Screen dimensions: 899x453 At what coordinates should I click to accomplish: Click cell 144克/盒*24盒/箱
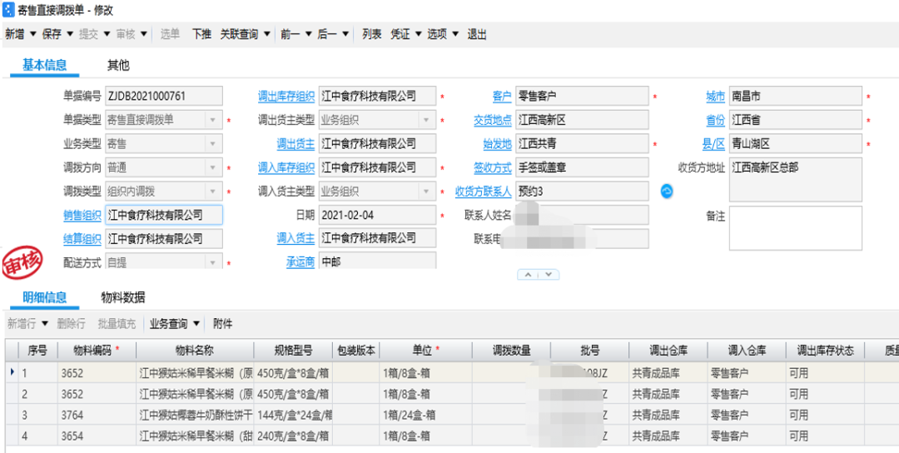(x=293, y=416)
